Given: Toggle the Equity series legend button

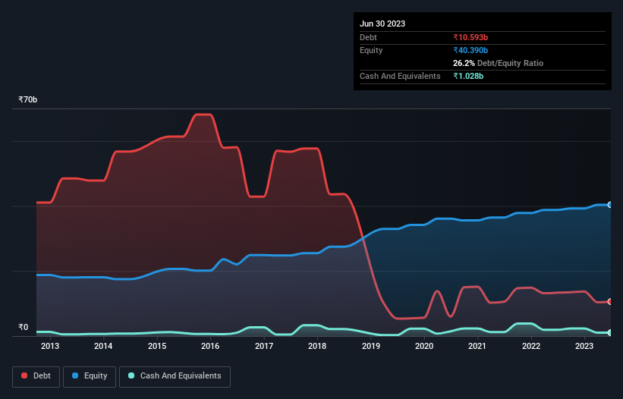Looking at the screenshot, I should (90, 376).
